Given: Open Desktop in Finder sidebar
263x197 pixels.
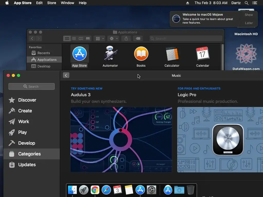Looking at the screenshot, I should [44, 66].
